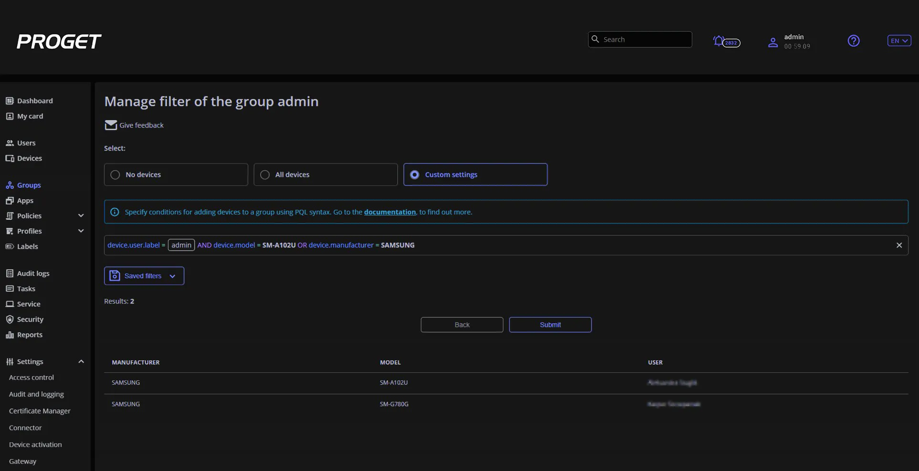919x471 pixels.
Task: Click the Reports chart icon
Action: pos(10,335)
